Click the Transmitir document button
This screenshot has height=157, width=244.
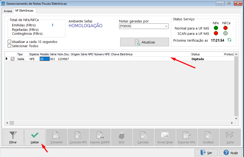coord(57,137)
